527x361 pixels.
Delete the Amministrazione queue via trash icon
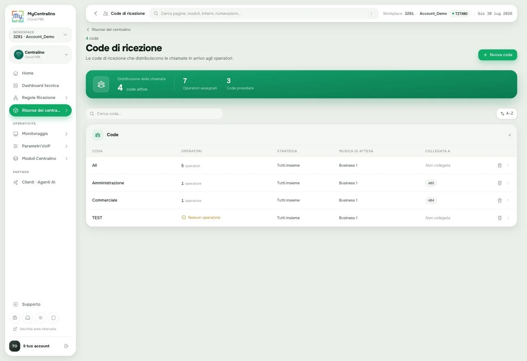[499, 183]
